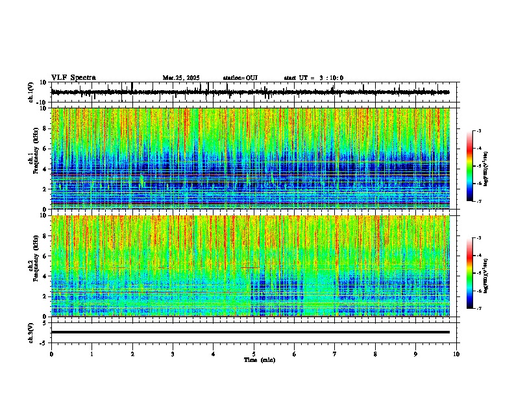Click time axis tick label "1"
Viewport: 514px width, 397px height.
point(92,354)
